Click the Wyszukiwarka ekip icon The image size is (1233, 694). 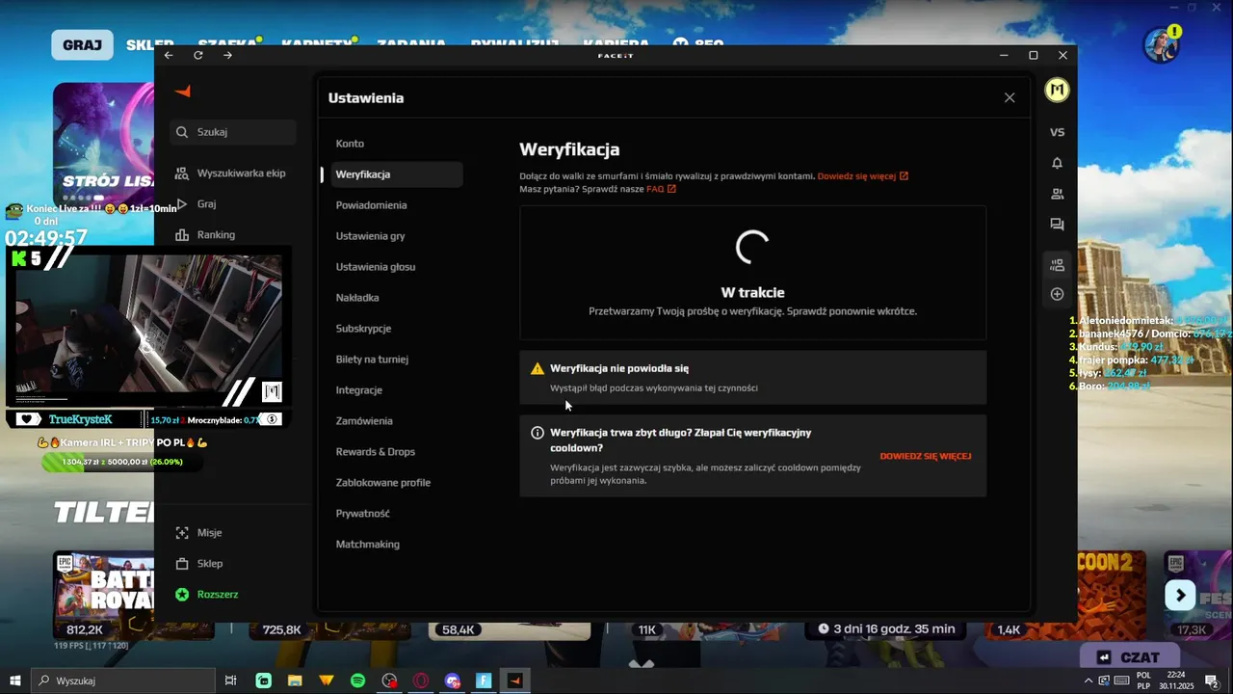click(x=182, y=173)
